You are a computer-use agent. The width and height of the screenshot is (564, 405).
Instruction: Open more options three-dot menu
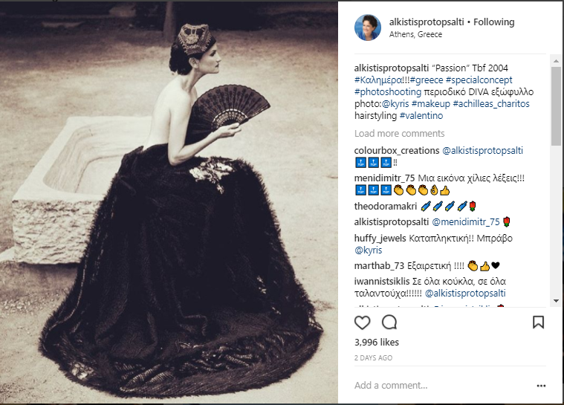click(541, 386)
